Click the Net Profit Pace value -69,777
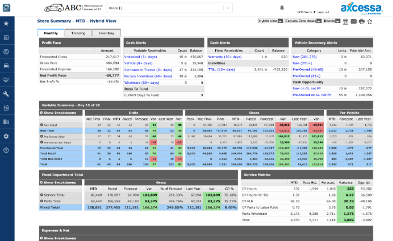Screen dimensions: 393x241 click(112, 75)
